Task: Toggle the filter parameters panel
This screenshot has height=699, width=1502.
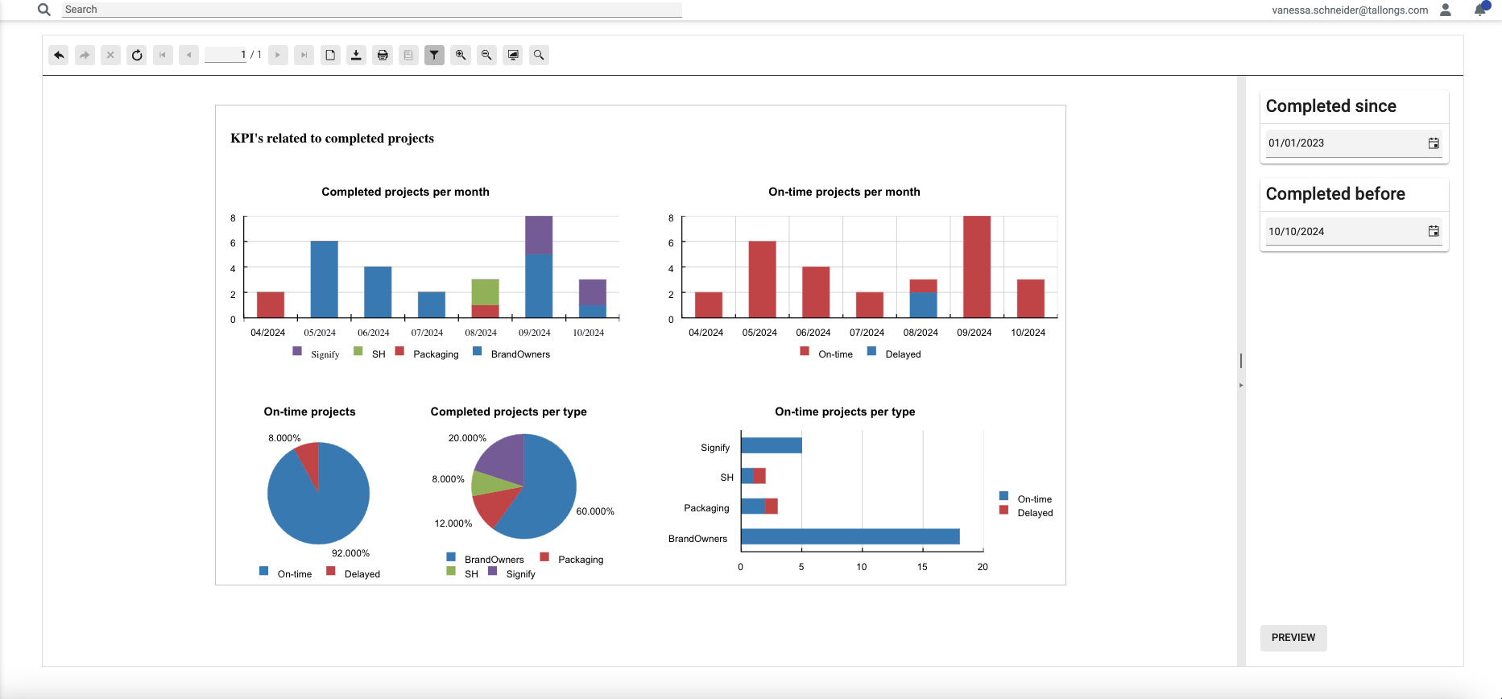Action: [434, 55]
